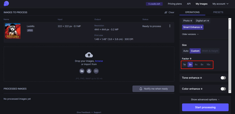Expand the My account dropdown
The height and width of the screenshot is (114, 235).
221,4
